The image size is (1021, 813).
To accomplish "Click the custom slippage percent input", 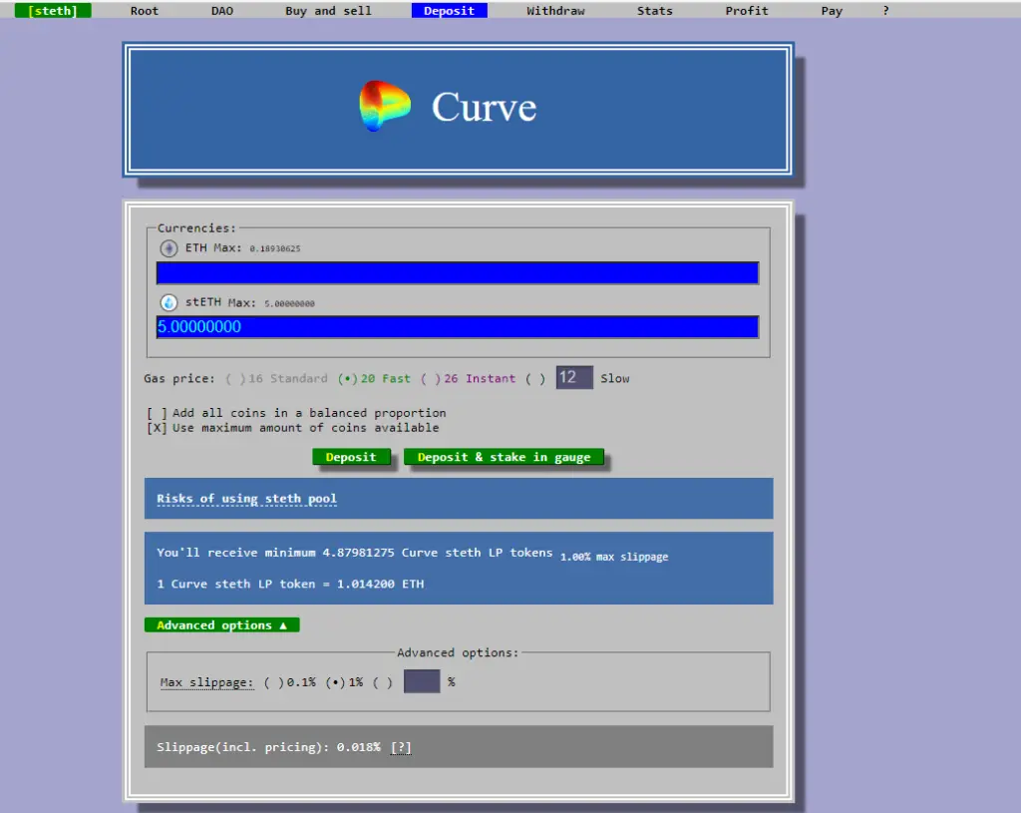I will (422, 681).
